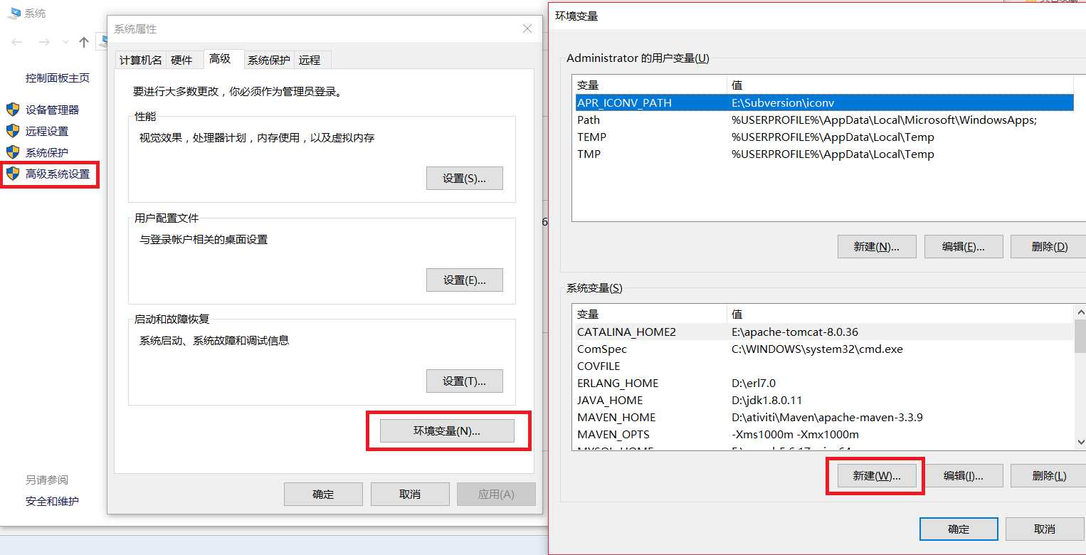Cancel the Environment Variables dialog
1086x555 pixels.
tap(1045, 529)
